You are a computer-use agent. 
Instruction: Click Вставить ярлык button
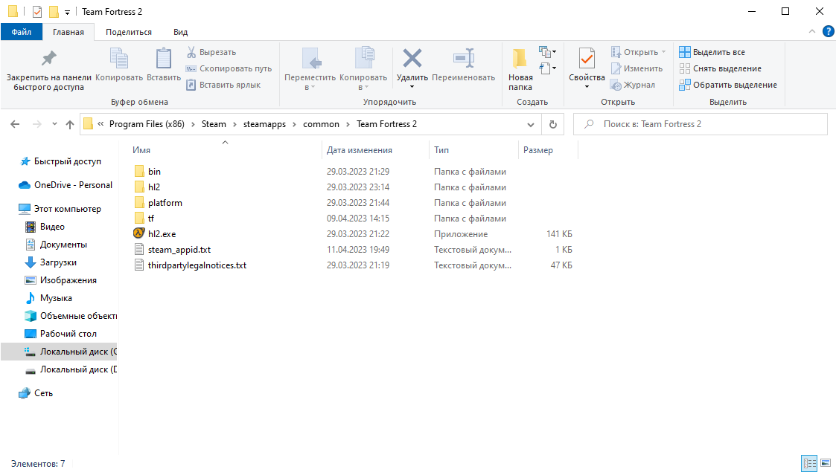223,85
